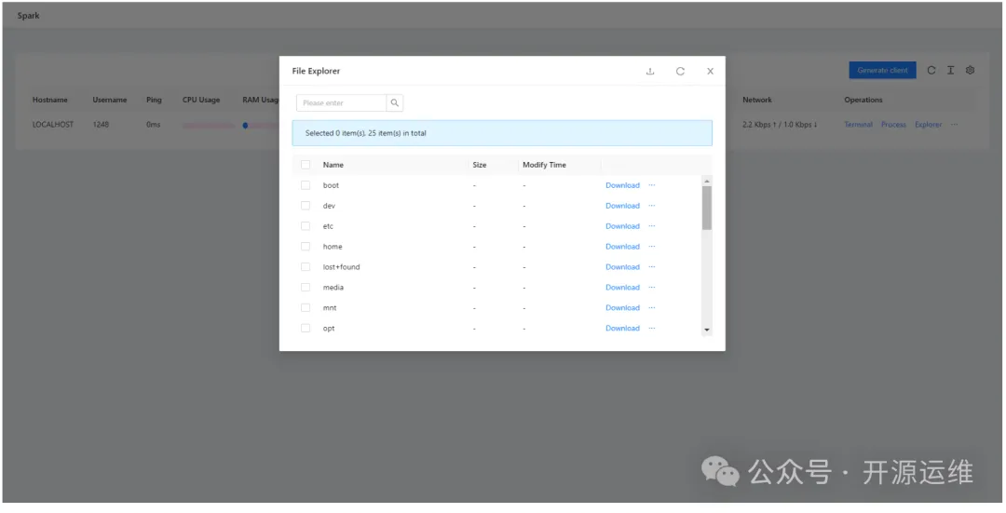Select the home folder checkbox
The width and height of the screenshot is (1006, 513).
(306, 247)
